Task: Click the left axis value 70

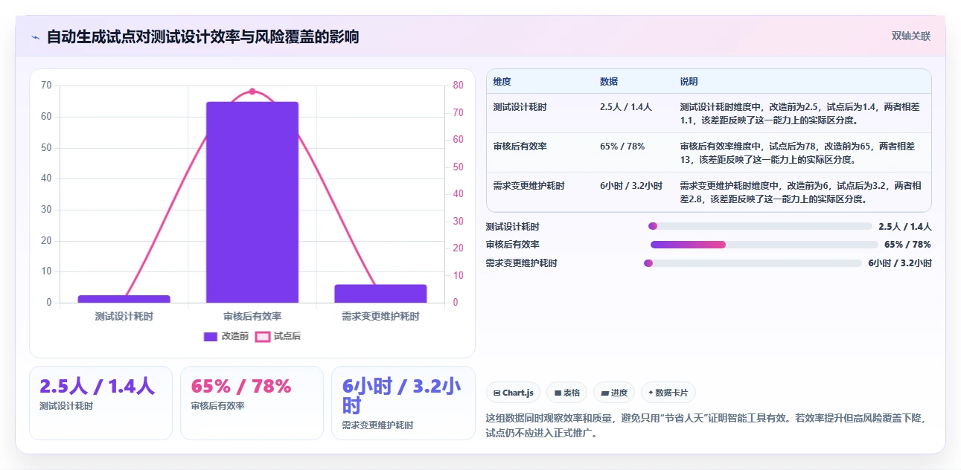Action: tap(46, 85)
